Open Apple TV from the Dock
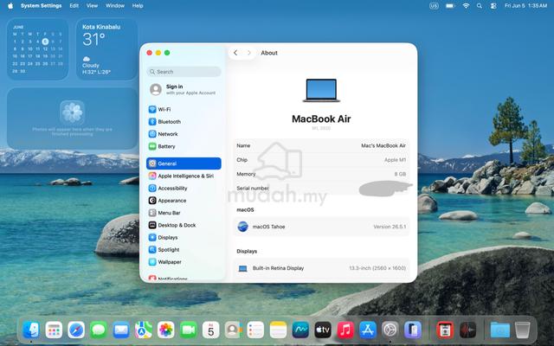The height and width of the screenshot is (346, 554). [x=323, y=330]
